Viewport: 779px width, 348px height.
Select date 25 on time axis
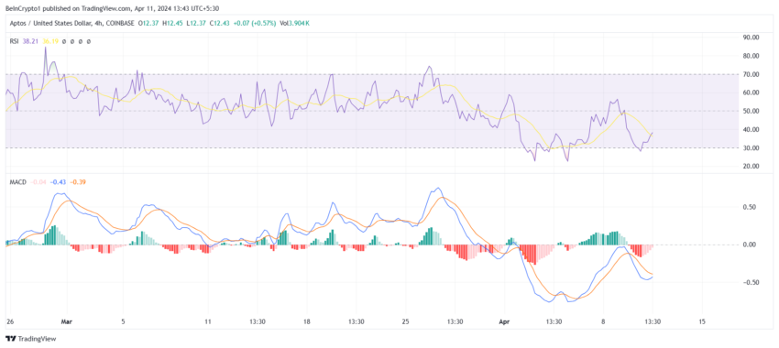[405, 321]
